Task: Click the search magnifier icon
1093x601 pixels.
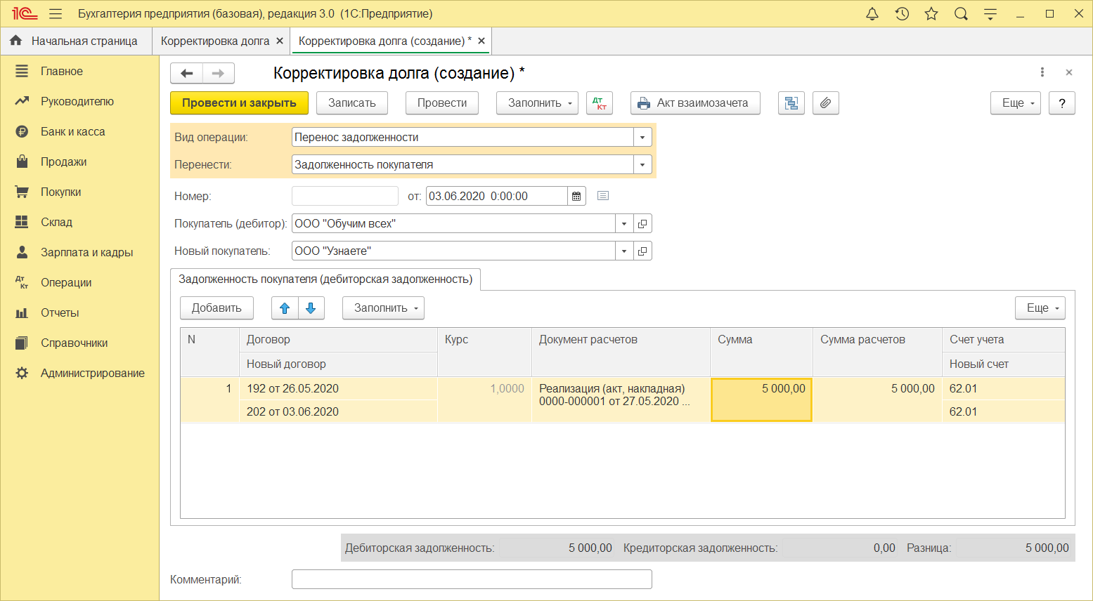Action: click(x=961, y=14)
